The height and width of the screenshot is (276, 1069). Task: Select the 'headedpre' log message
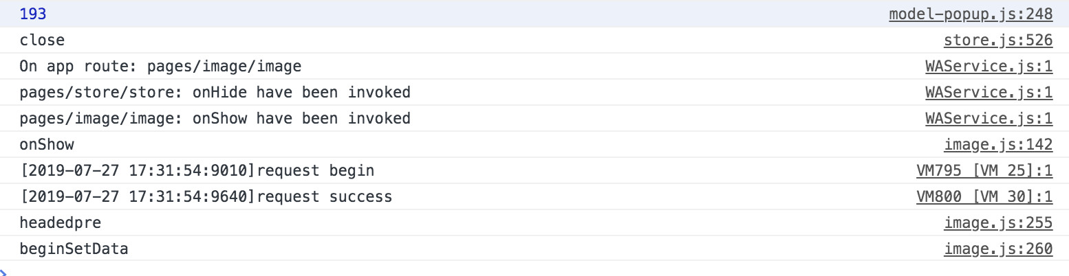[61, 223]
